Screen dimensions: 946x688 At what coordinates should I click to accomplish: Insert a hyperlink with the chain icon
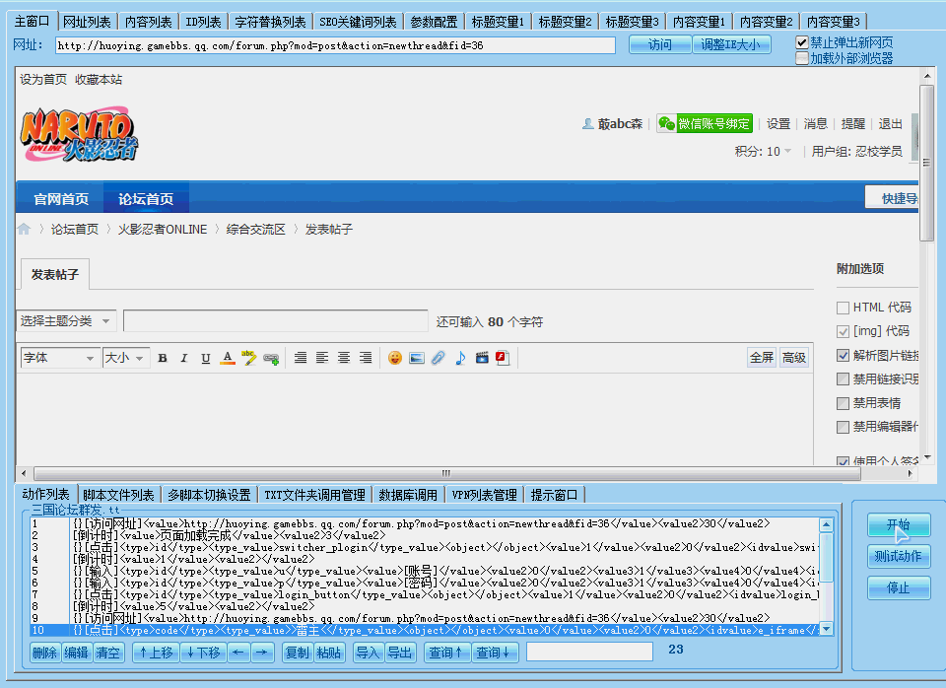[x=271, y=359]
